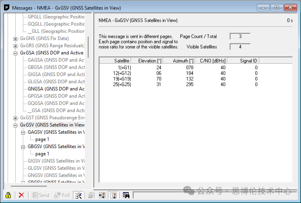Screen dimensions: 301x203
Task: Select the GLGSV tree entry
Action: [x=56, y=168]
